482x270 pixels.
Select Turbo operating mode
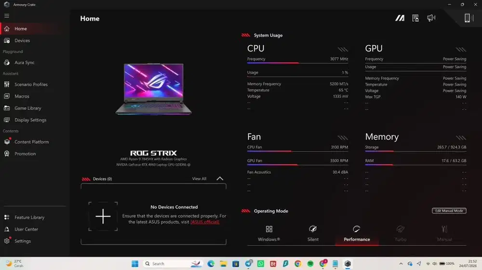(x=401, y=233)
